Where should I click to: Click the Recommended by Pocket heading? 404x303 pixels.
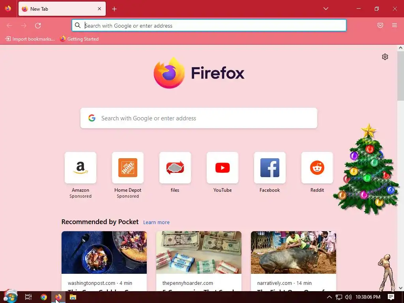[x=100, y=222]
